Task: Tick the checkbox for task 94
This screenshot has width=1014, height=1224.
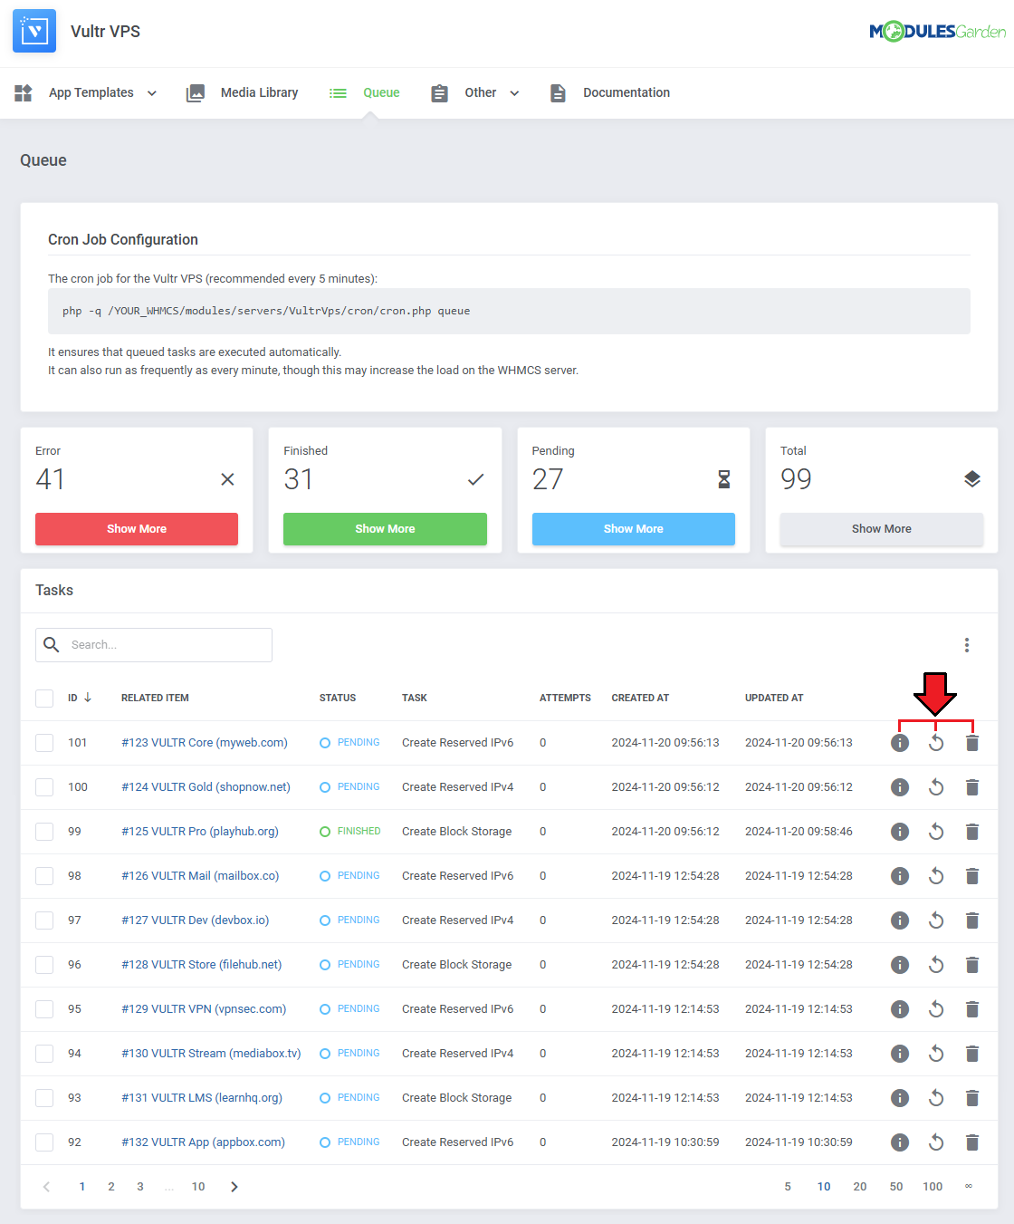Action: [44, 1054]
